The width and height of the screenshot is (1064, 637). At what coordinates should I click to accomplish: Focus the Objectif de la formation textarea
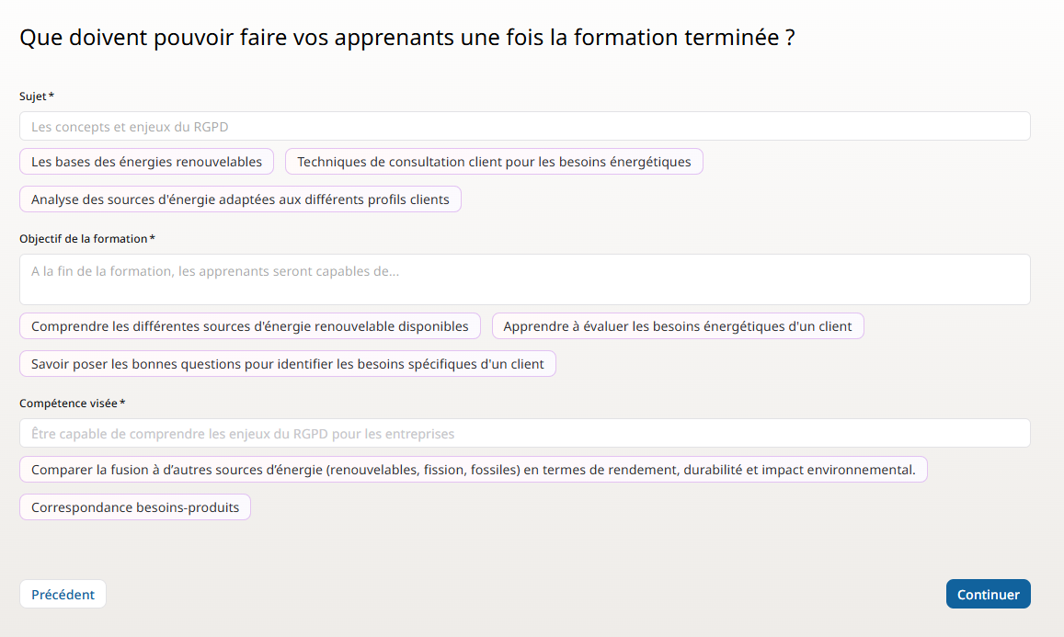[x=524, y=279]
